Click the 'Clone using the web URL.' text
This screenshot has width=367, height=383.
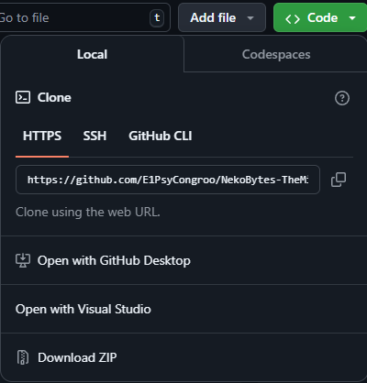pyautogui.click(x=88, y=212)
